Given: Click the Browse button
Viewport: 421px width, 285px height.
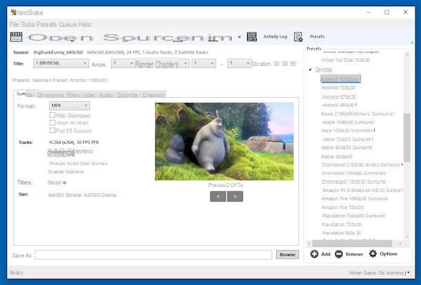Looking at the screenshot, I should pyautogui.click(x=287, y=255).
